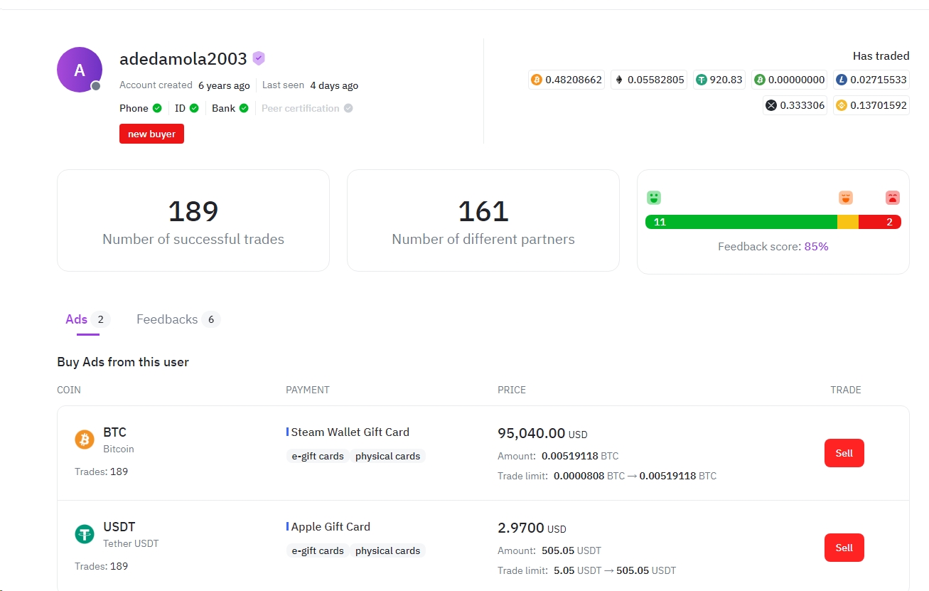Click the red new buyer badge
Viewport: 929px width, 591px height.
[x=151, y=134]
